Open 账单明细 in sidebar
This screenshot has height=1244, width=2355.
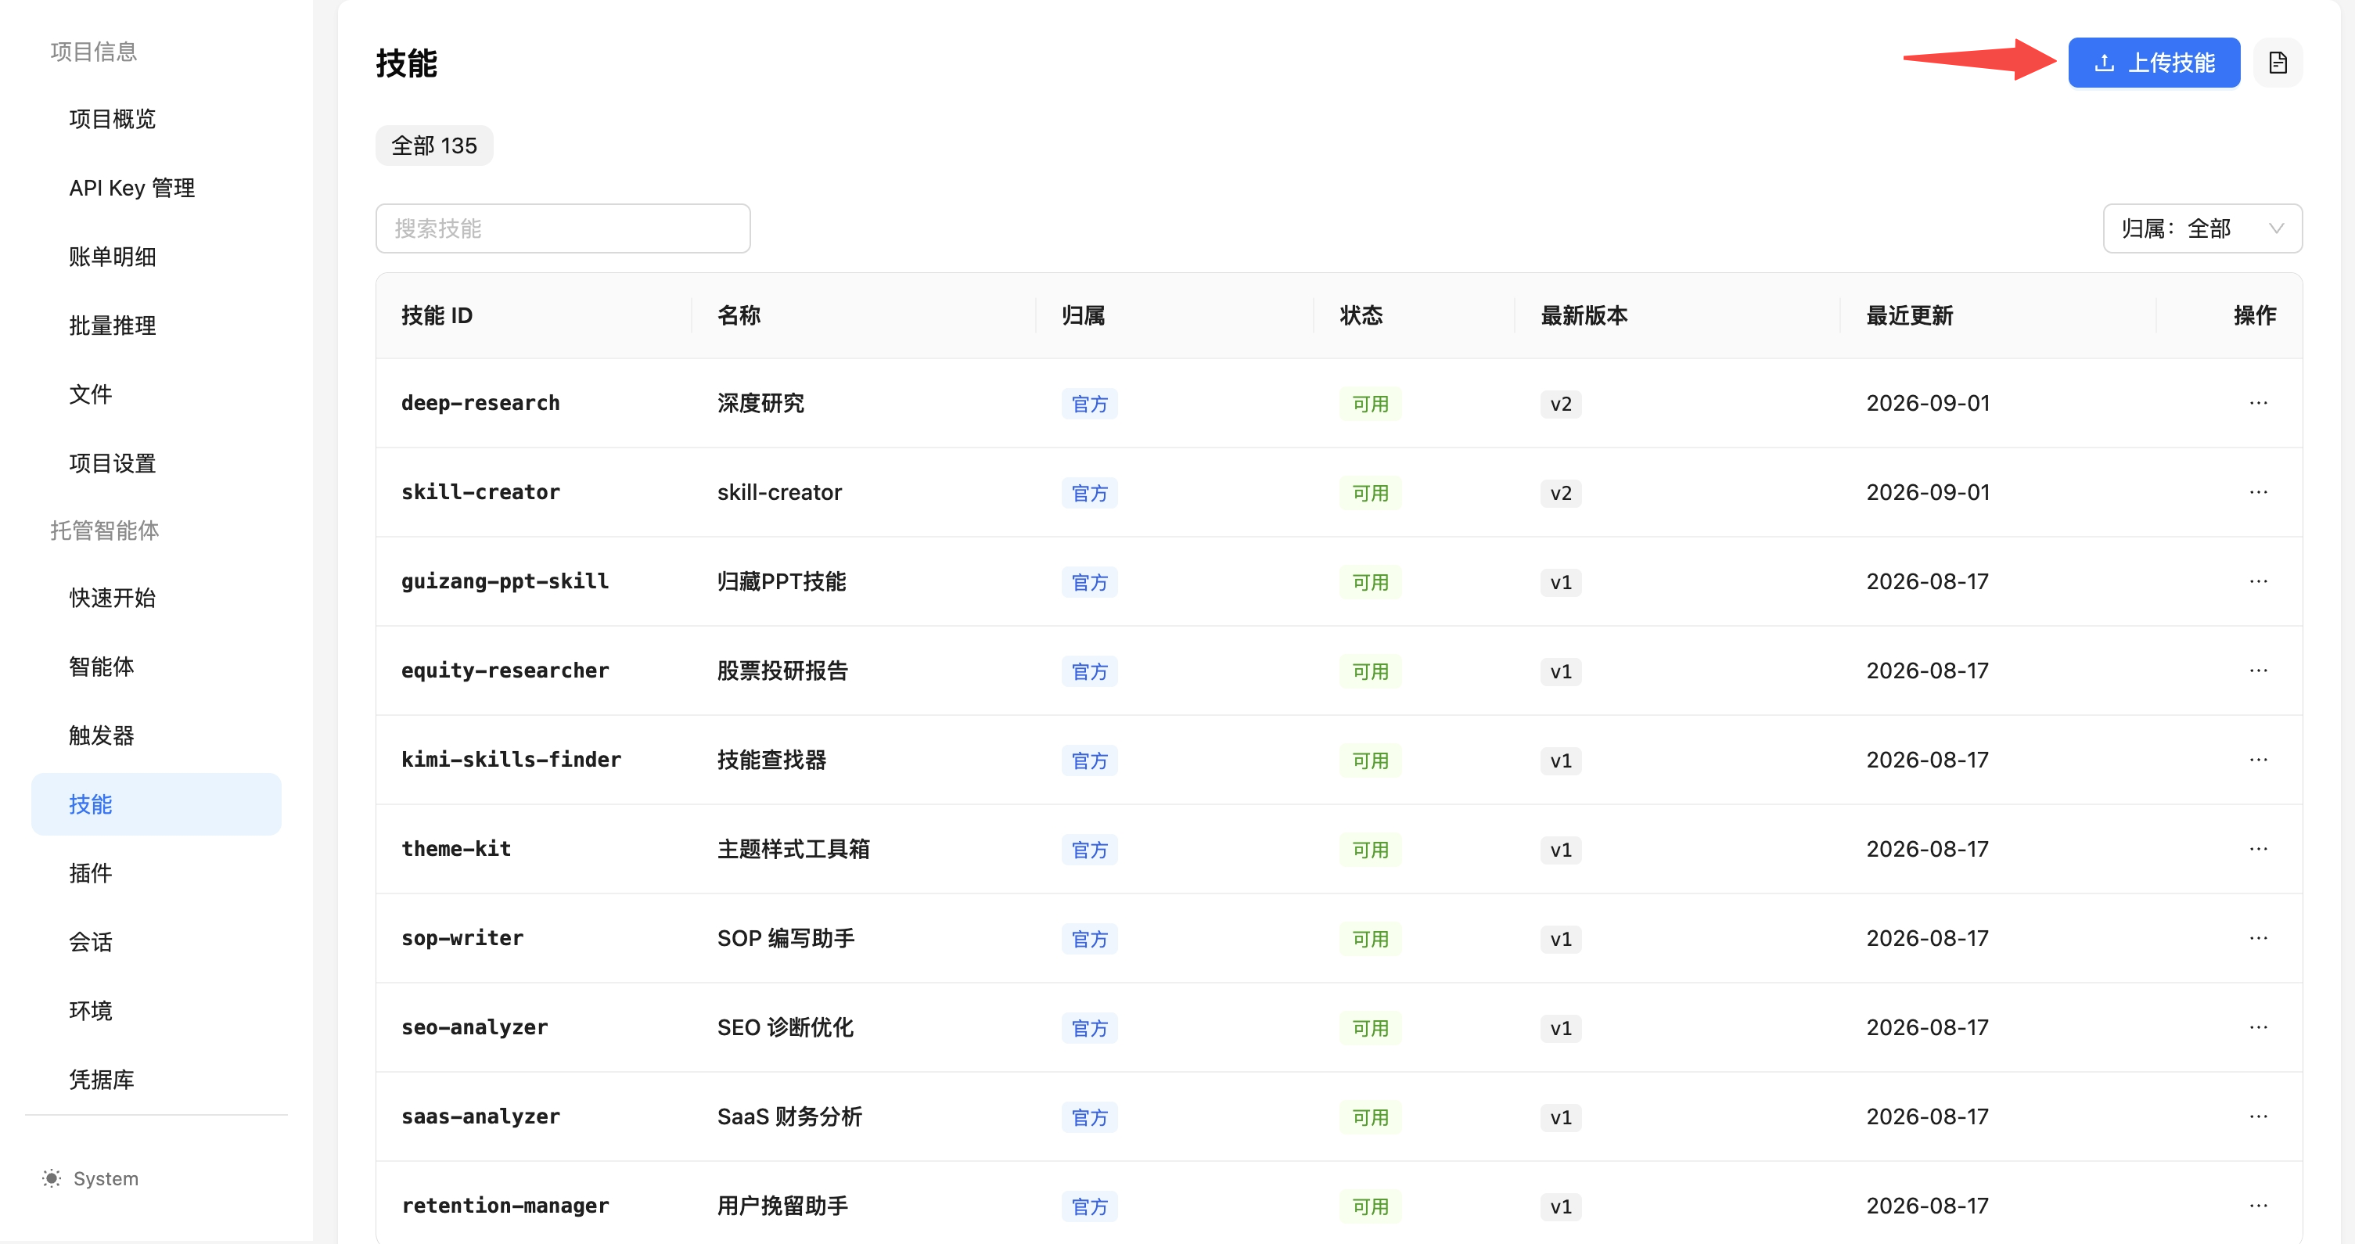[x=156, y=257]
